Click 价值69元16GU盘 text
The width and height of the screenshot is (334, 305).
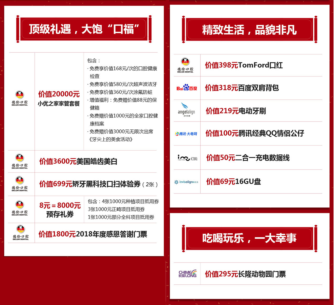click(234, 182)
